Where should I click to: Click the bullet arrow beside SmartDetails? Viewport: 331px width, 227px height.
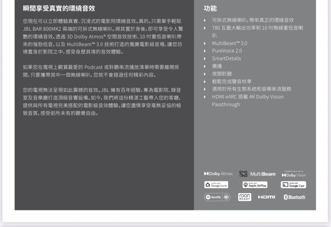[x=205, y=59]
